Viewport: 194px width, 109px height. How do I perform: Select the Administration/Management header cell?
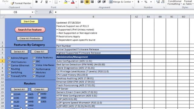(93, 57)
